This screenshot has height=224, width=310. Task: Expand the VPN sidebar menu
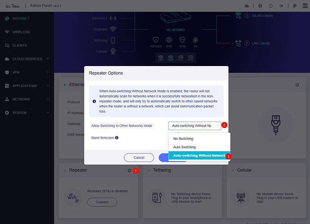pos(27,72)
